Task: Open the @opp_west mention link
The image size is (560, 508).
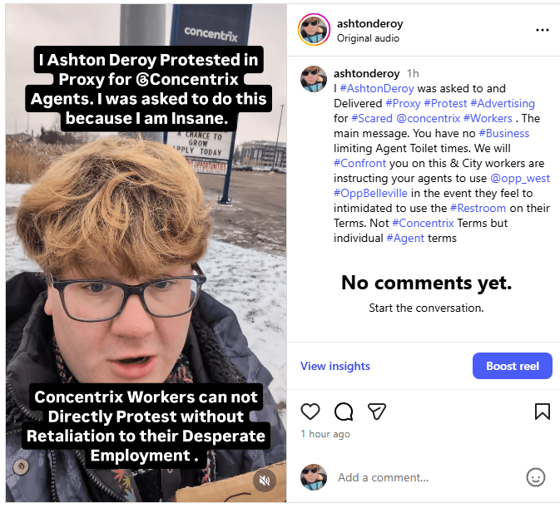Action: (x=520, y=178)
